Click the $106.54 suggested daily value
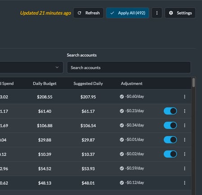Viewport: 202px width, 195px height. click(88, 125)
